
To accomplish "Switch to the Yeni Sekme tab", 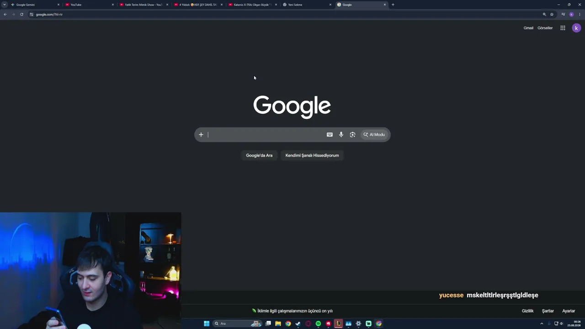I will [x=306, y=5].
